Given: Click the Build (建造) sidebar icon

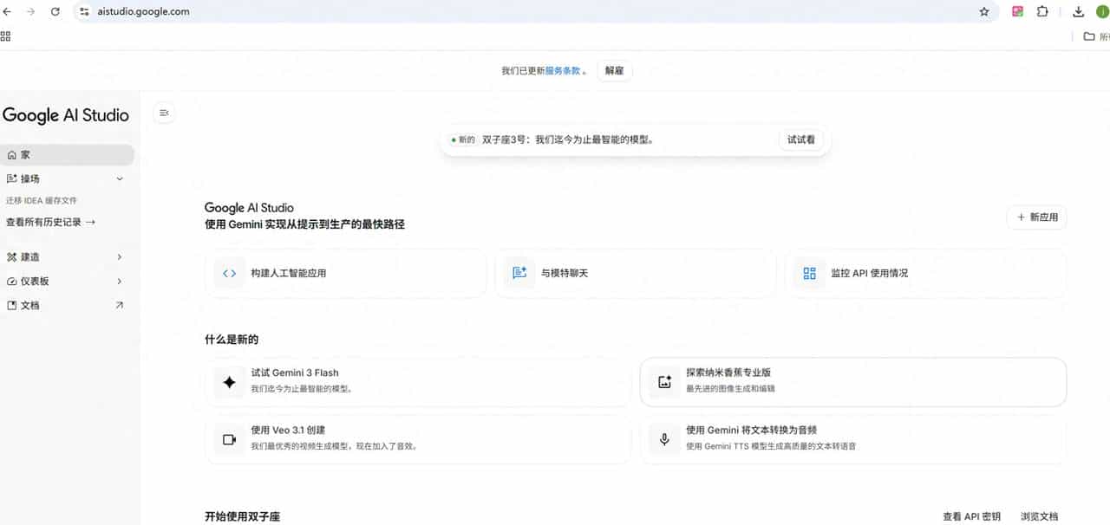Looking at the screenshot, I should 10,256.
